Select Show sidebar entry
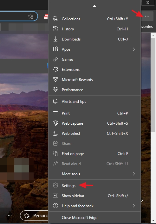This screenshot has height=224, width=156. 94,196
